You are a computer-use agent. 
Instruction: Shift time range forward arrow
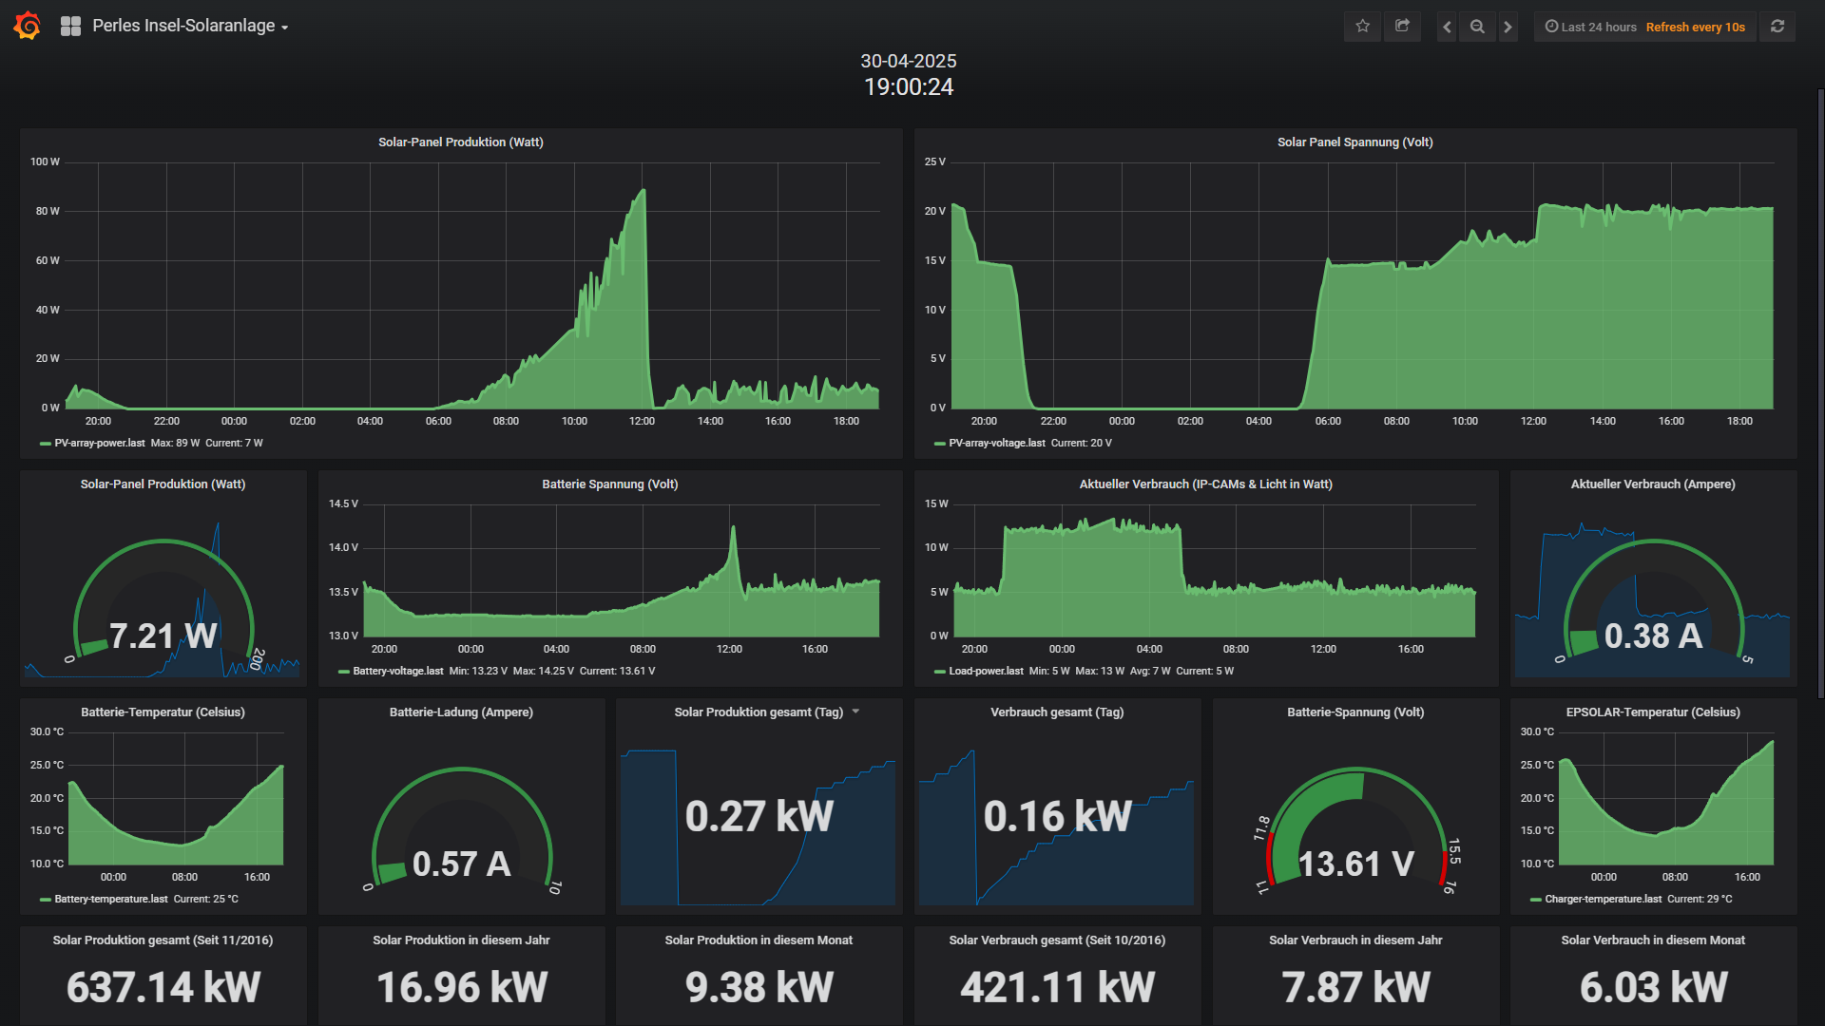(x=1508, y=27)
